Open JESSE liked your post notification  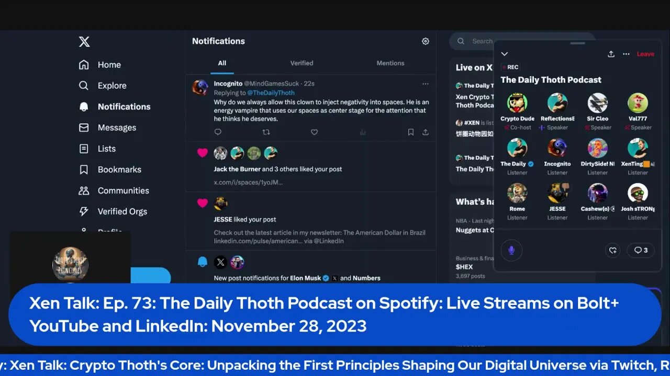tap(311, 221)
